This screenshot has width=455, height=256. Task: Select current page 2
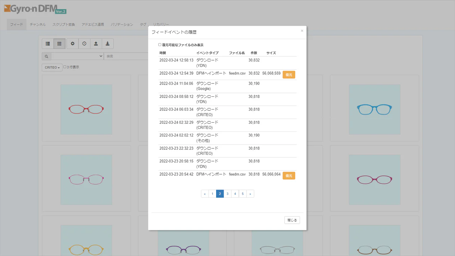[x=220, y=194]
